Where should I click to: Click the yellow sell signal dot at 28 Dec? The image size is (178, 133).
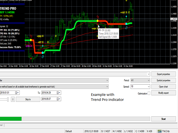coord(98,21)
